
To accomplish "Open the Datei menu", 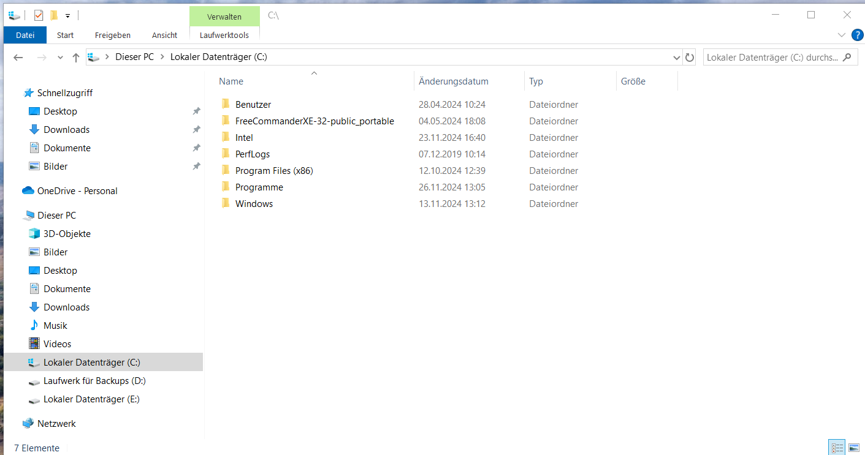I will 25,35.
